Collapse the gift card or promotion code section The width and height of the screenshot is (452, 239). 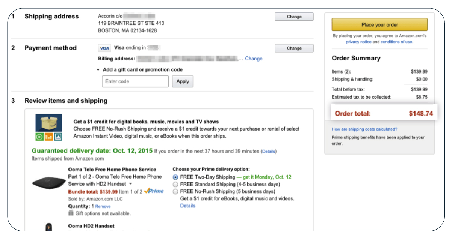98,70
